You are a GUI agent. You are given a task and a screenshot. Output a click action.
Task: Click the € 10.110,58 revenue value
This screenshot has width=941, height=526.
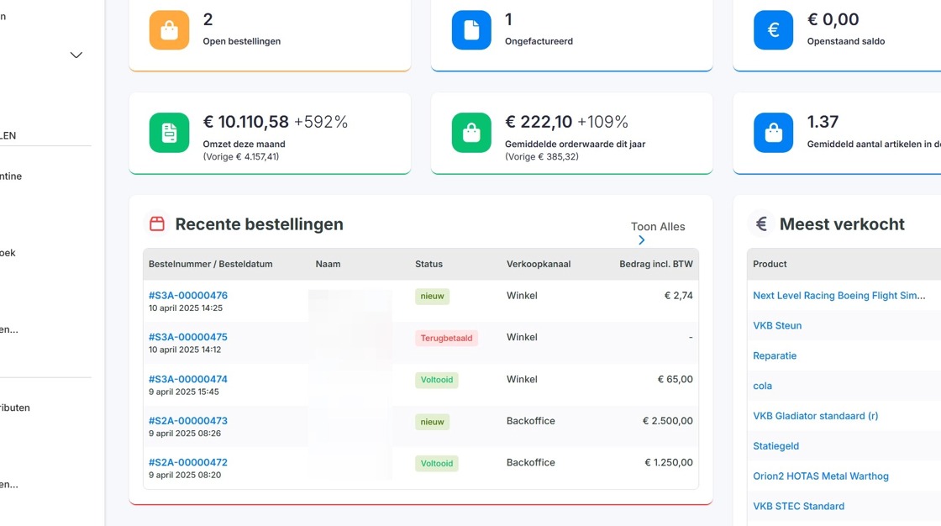[x=246, y=122]
